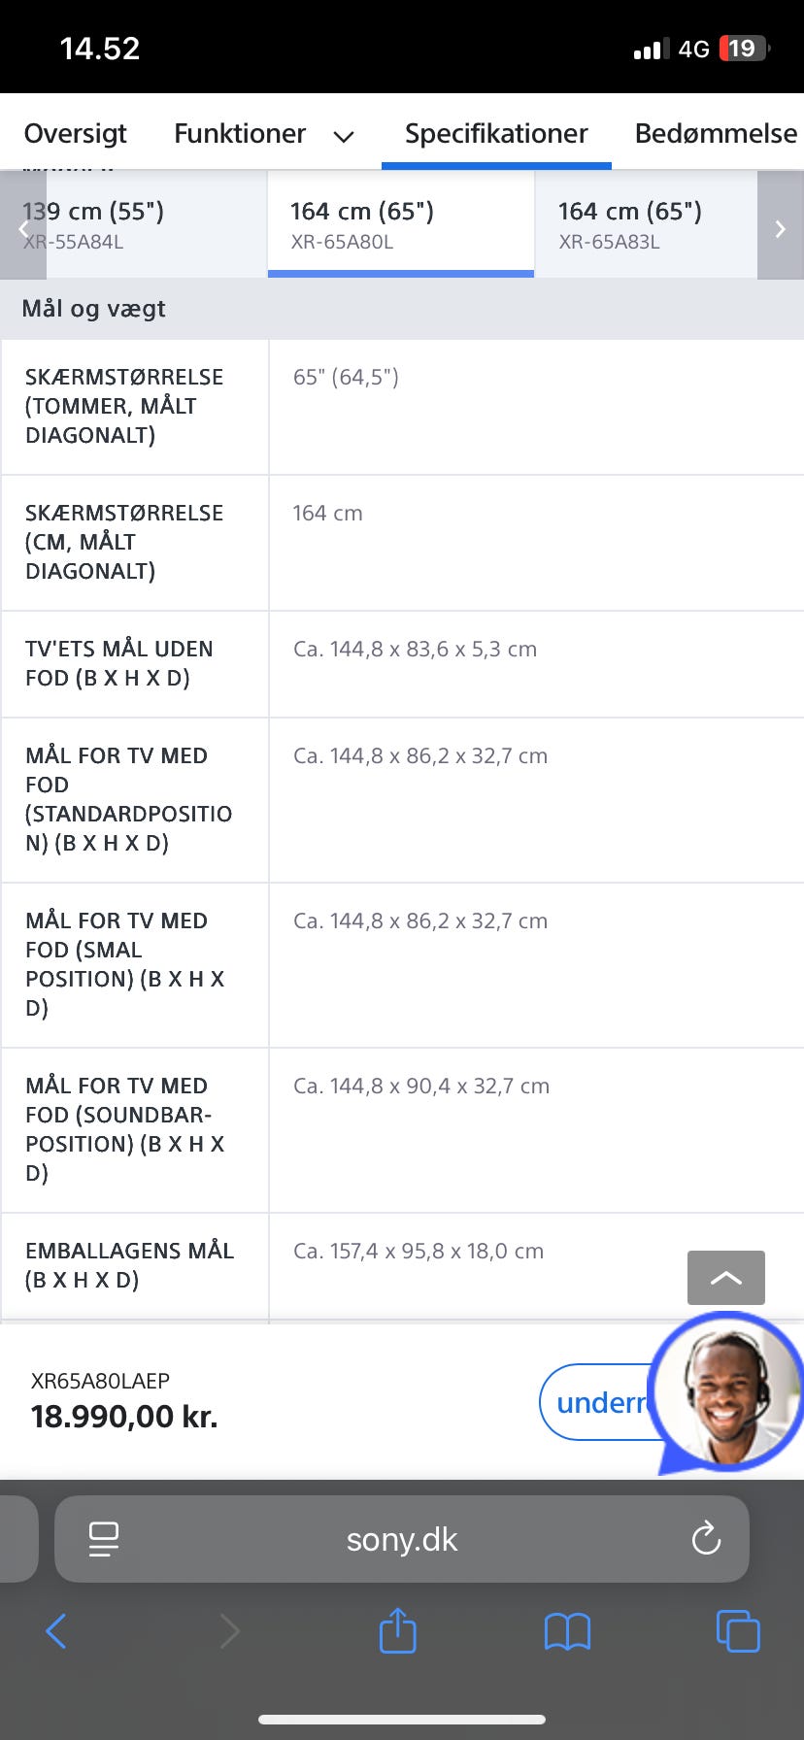This screenshot has height=1740, width=804.
Task: Expand the Funktioner dropdown chevron
Action: point(344,137)
